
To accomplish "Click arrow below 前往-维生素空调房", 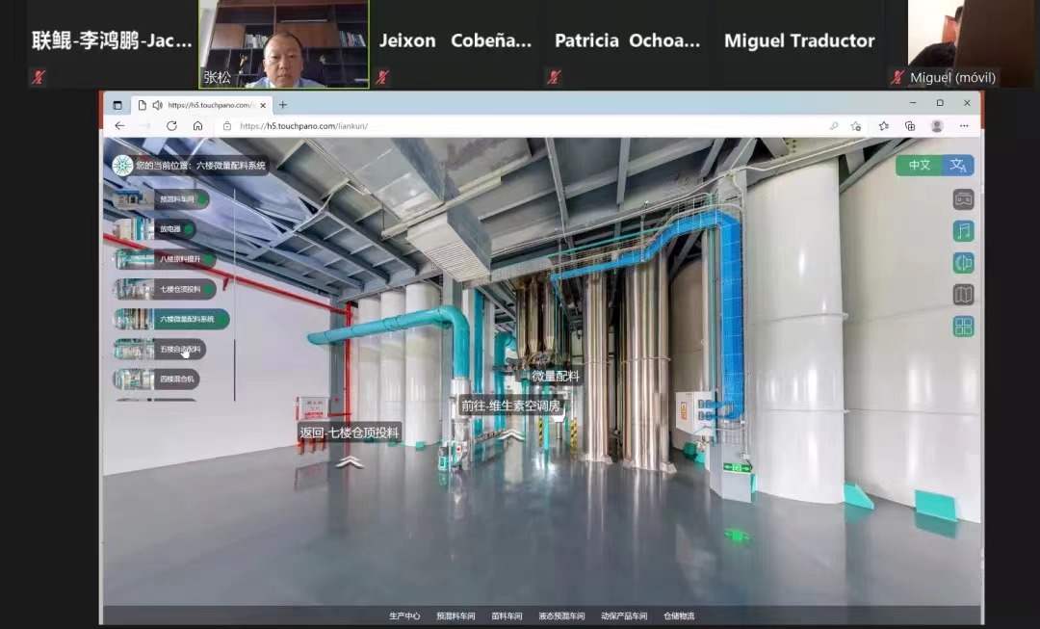I will pos(510,434).
